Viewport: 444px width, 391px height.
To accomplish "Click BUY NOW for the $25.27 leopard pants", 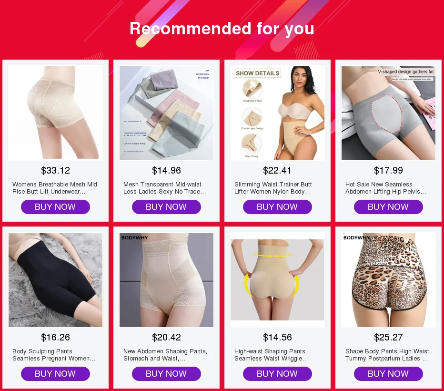I will coord(389,374).
